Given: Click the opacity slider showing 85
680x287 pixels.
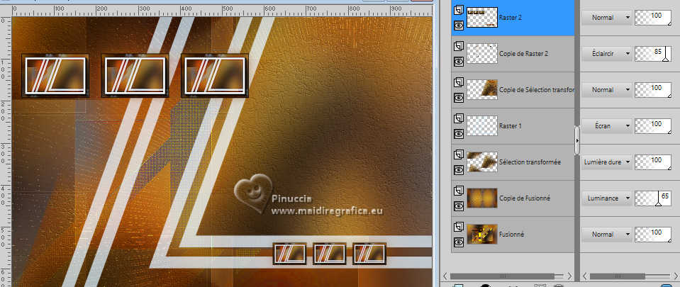Looking at the screenshot, I should click(x=652, y=54).
